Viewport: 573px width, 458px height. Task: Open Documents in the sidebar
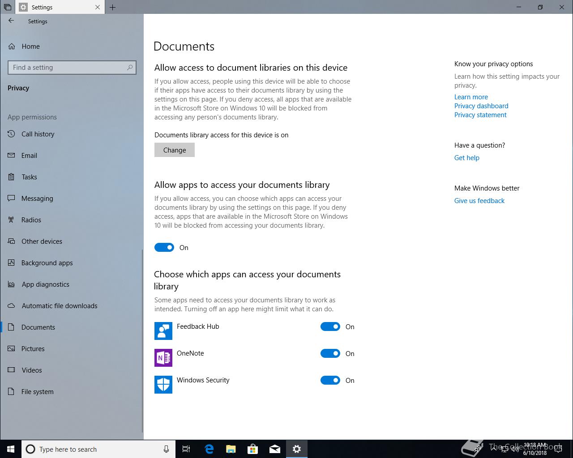(x=72, y=327)
